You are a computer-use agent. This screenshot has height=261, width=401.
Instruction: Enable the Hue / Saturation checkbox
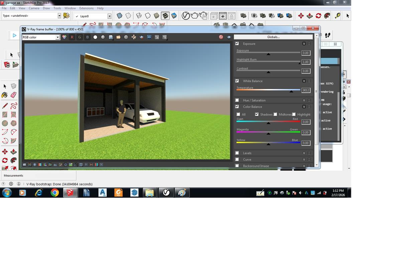(x=237, y=100)
